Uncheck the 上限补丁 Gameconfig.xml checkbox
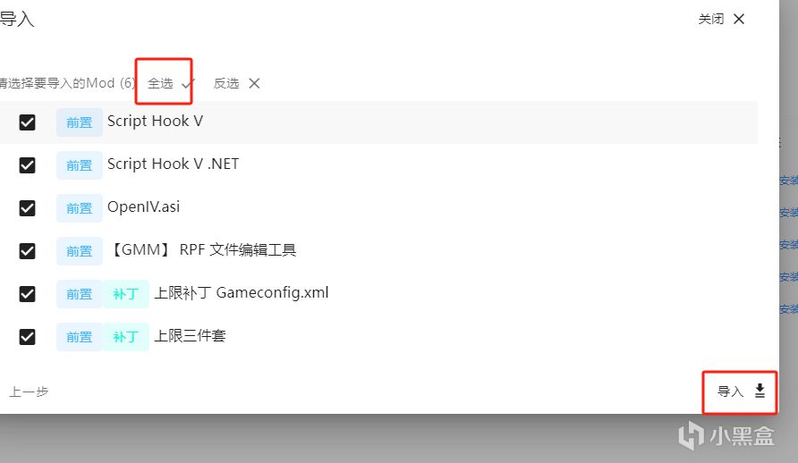The height and width of the screenshot is (463, 798). pos(27,294)
